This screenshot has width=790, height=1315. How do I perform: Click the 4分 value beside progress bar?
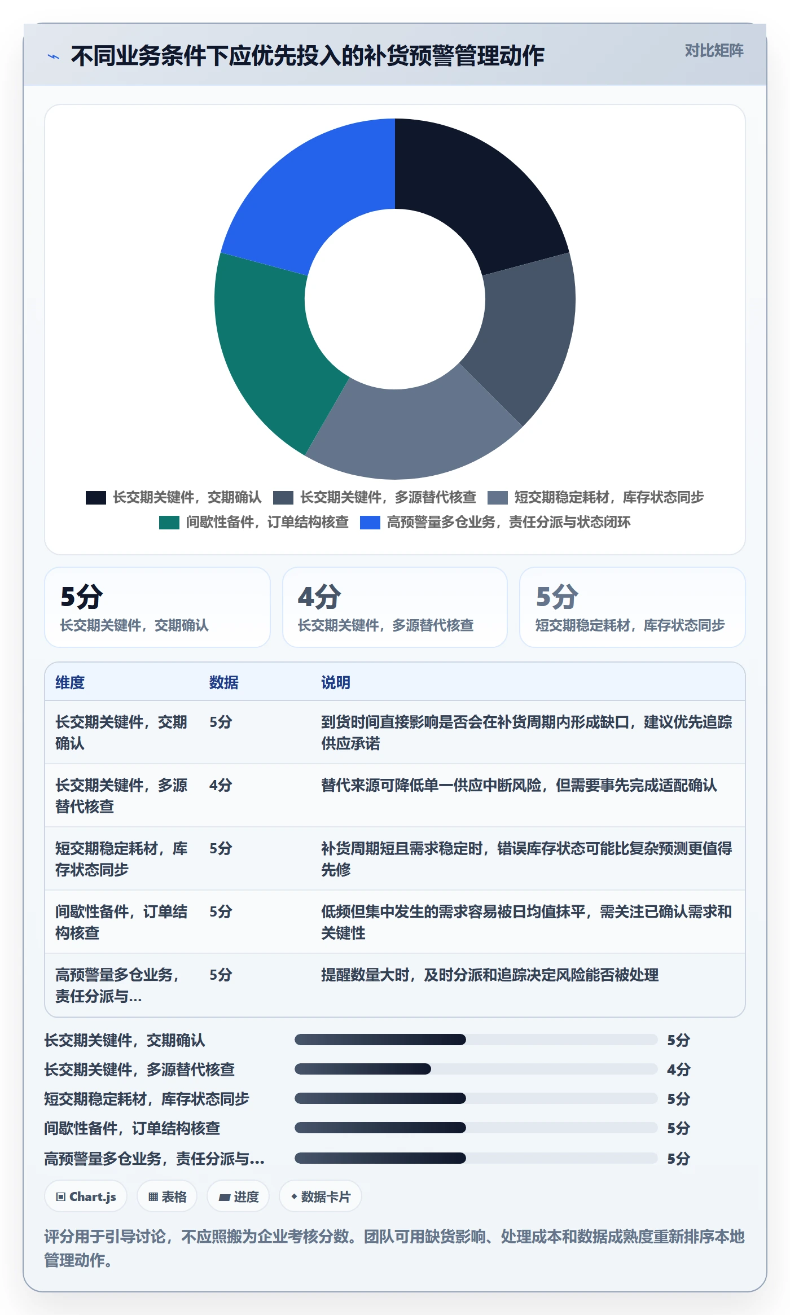click(679, 1069)
